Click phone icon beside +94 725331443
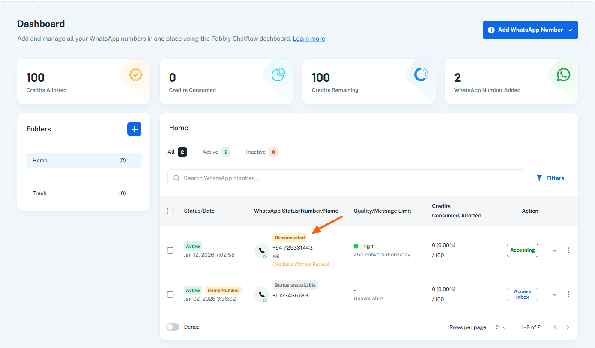 [x=261, y=250]
